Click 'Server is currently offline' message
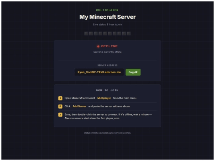 click(x=107, y=52)
